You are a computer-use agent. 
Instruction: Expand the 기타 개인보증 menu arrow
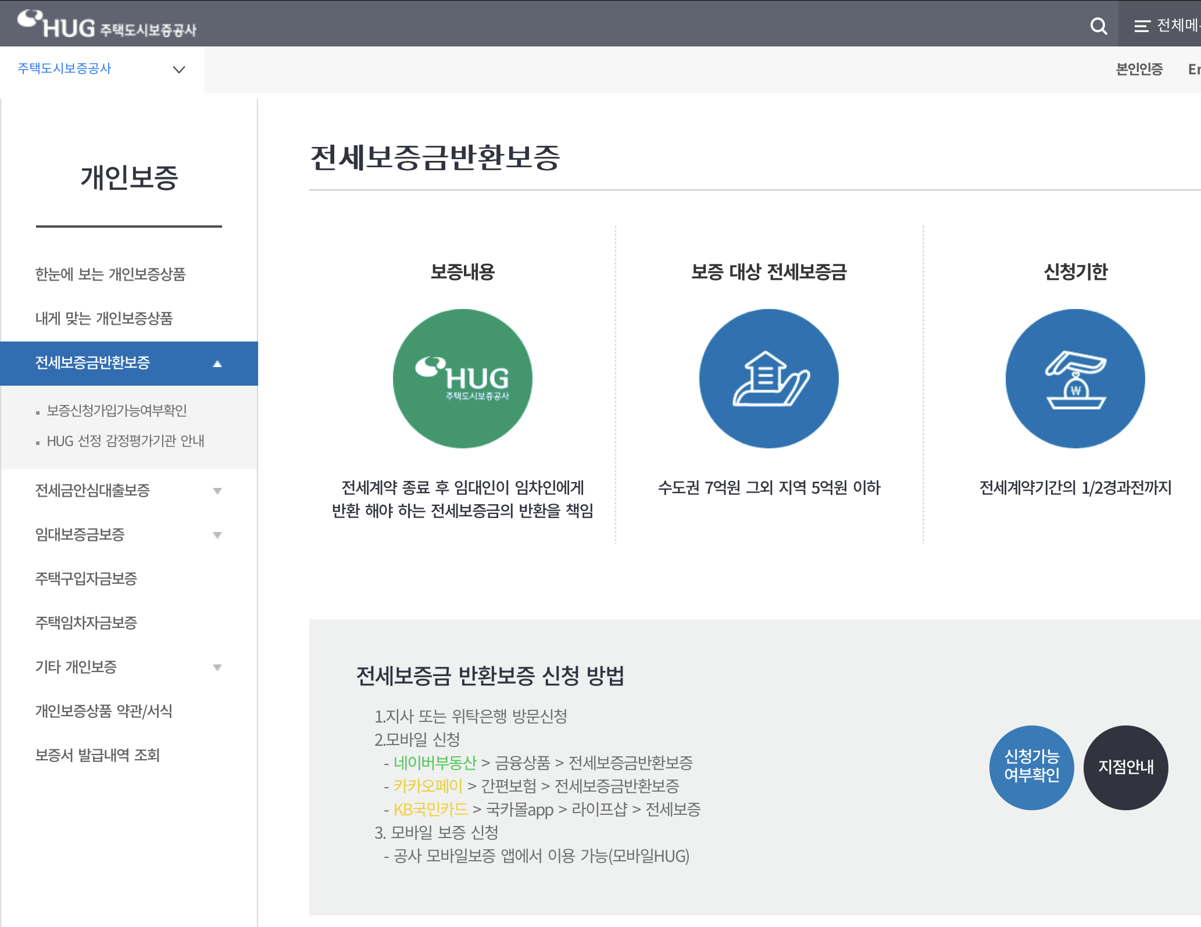217,667
